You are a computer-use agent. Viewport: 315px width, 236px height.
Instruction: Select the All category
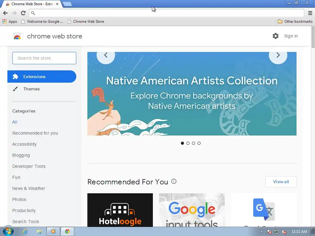pos(15,122)
